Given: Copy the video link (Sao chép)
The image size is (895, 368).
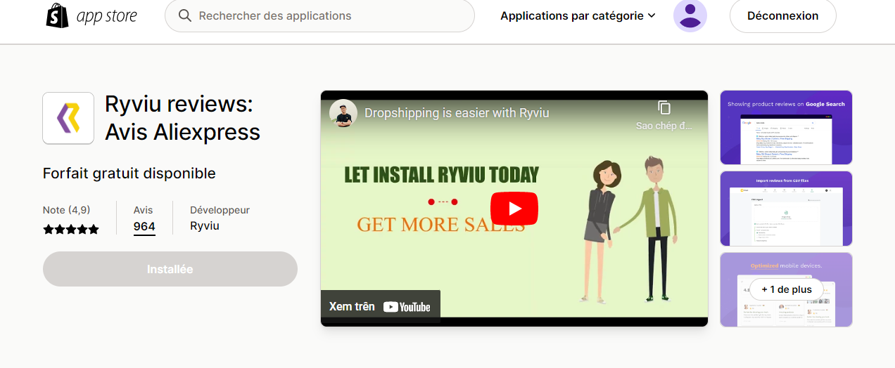Looking at the screenshot, I should pos(664,115).
